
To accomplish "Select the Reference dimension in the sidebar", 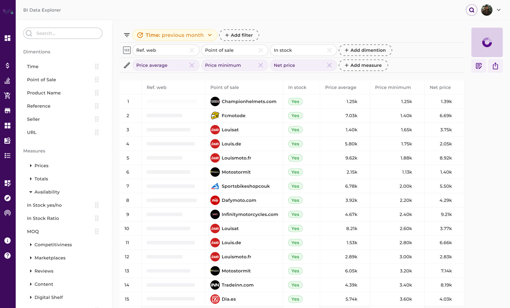I will [x=39, y=106].
